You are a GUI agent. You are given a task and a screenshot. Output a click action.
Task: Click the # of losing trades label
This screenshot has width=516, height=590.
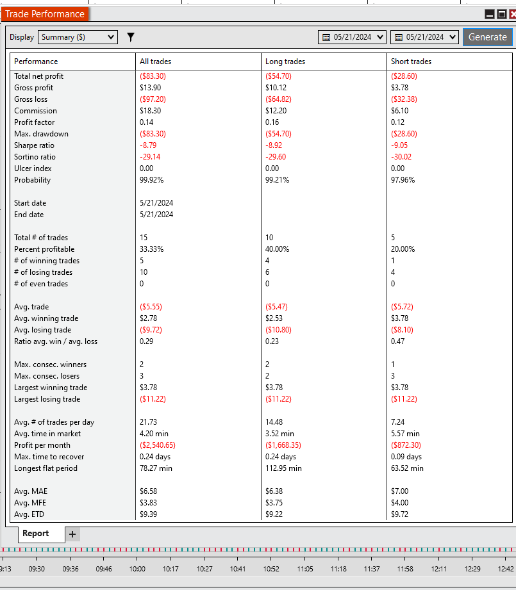pos(44,272)
